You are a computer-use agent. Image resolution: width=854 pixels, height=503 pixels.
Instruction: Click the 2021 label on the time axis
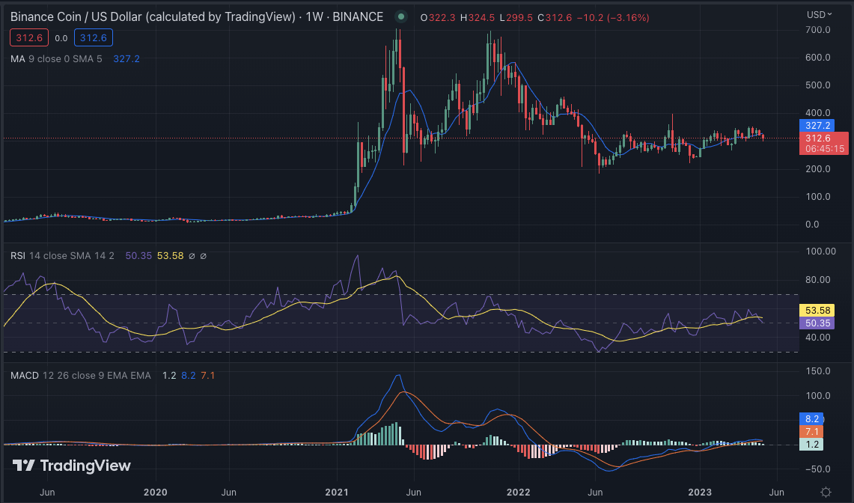[337, 492]
